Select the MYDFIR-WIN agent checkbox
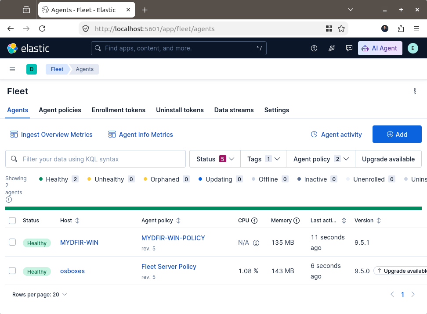 (x=12, y=242)
